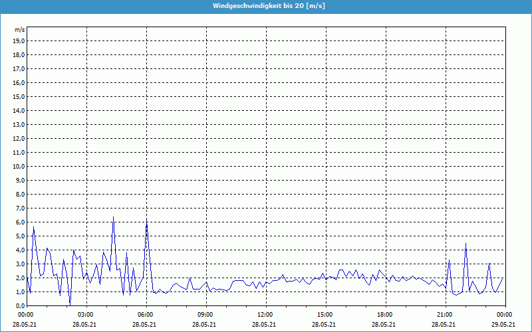This screenshot has width=532, height=332.
Task: Click the 29.05.21 date label
Action: tap(503, 324)
